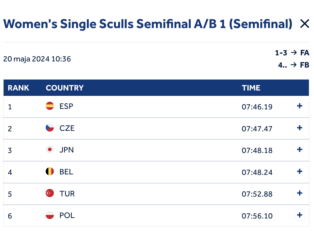This screenshot has height=231, width=314.
Task: Click the Spain flag icon
Action: (50, 106)
